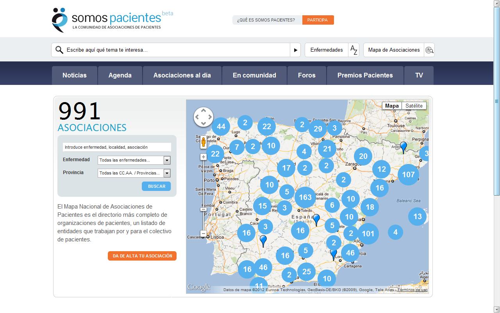Open the Provincia dropdown

pos(134,173)
